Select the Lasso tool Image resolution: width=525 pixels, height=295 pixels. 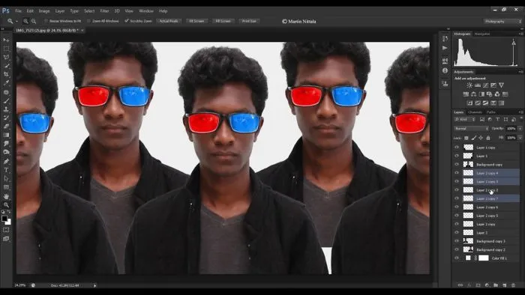[6, 57]
